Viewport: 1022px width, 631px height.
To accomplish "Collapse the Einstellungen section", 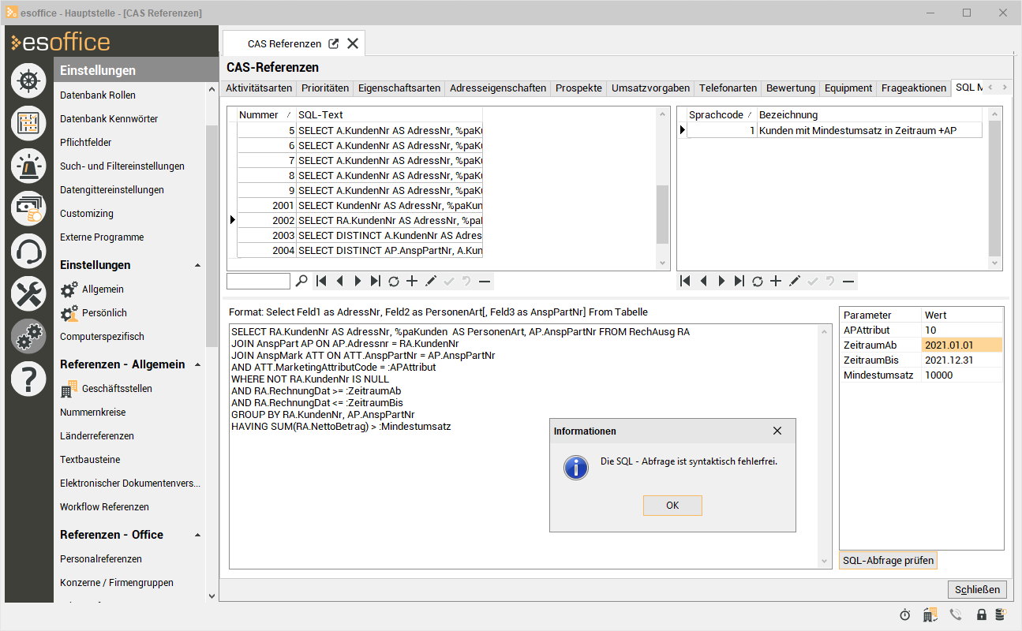I will [197, 265].
